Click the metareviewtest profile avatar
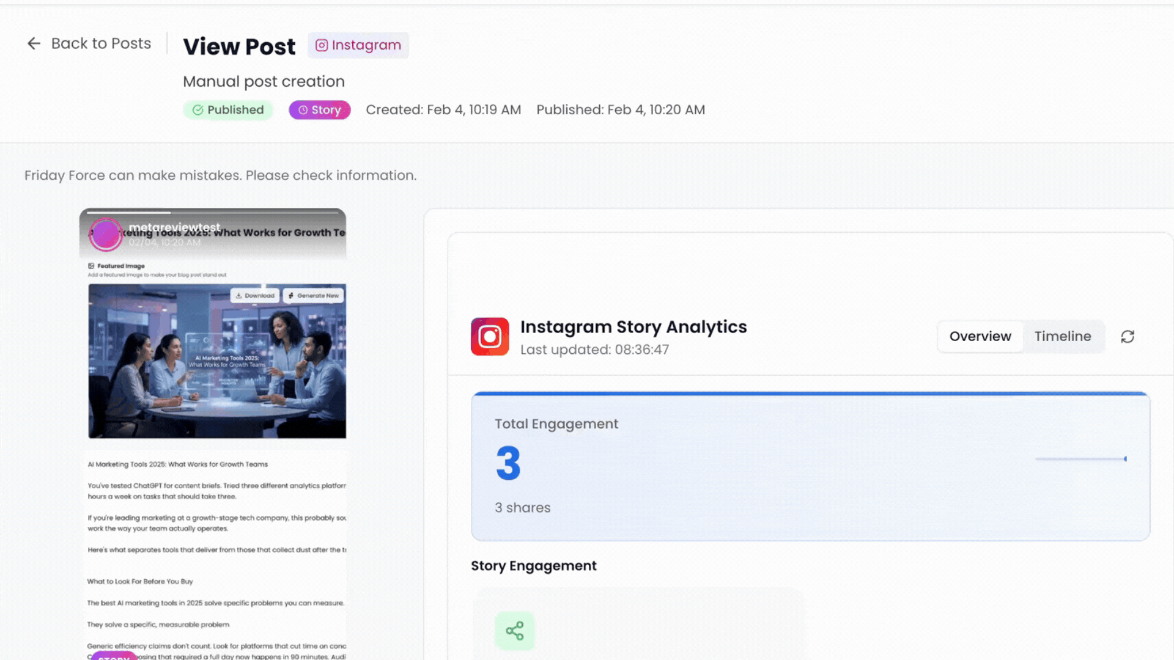This screenshot has width=1174, height=660. pyautogui.click(x=106, y=235)
